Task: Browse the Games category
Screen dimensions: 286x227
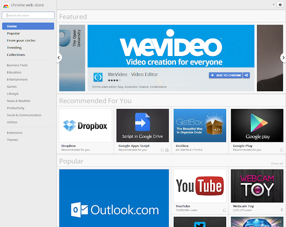Action: pos(12,87)
